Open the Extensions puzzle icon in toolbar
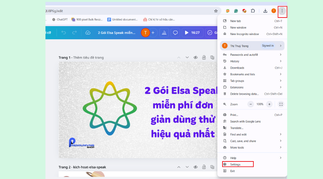The image size is (323, 179). coord(253,11)
